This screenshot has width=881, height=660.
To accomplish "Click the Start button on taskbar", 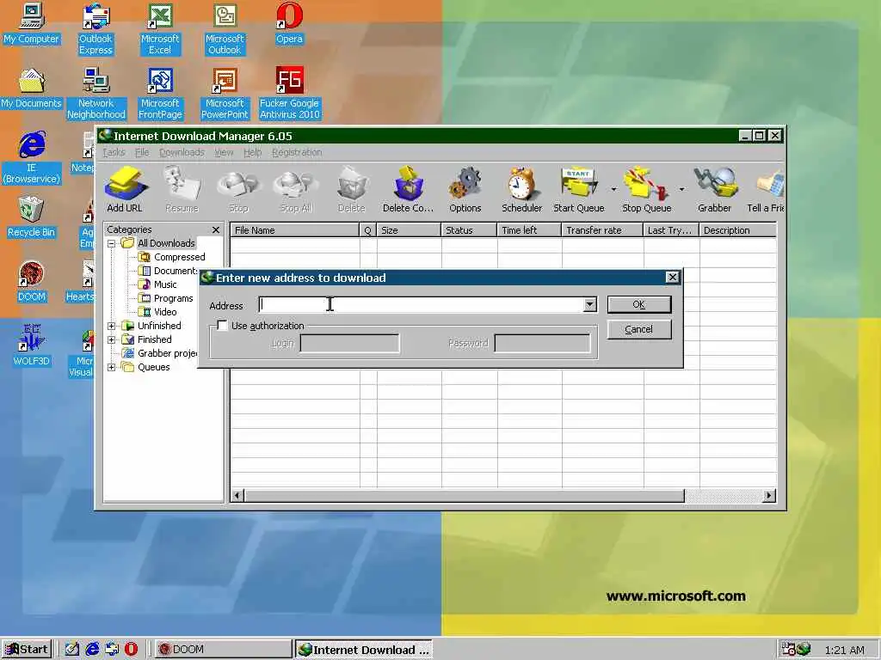I will tap(27, 650).
